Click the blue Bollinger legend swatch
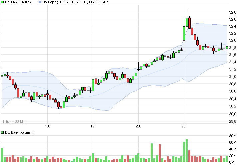Viewport: 242px width, 165px height. click(x=40, y=2)
